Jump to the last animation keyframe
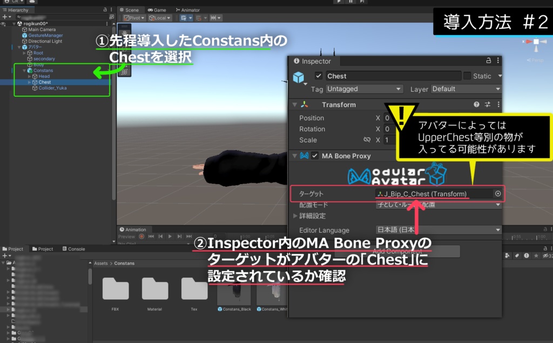Screen dimensions: 553x343 189,237
